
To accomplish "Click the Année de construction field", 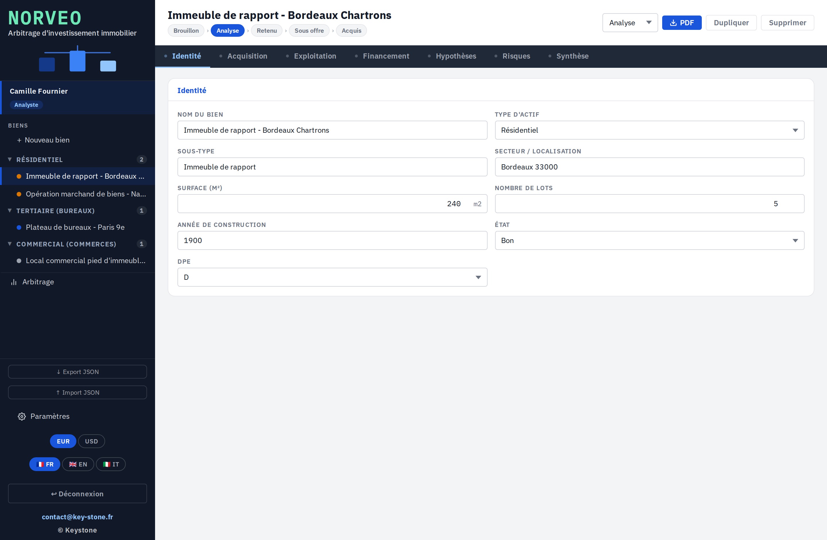I will 332,240.
